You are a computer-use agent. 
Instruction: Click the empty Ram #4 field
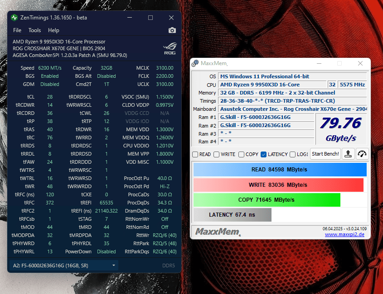pos(266,142)
